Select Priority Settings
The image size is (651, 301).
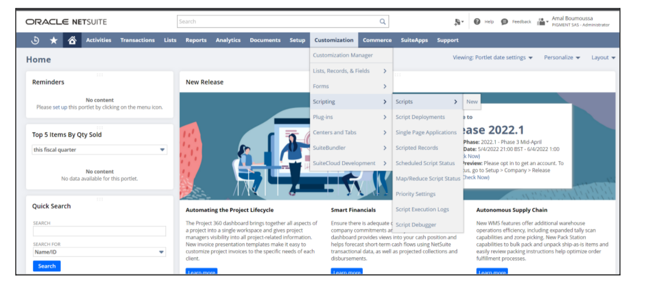tap(428, 194)
